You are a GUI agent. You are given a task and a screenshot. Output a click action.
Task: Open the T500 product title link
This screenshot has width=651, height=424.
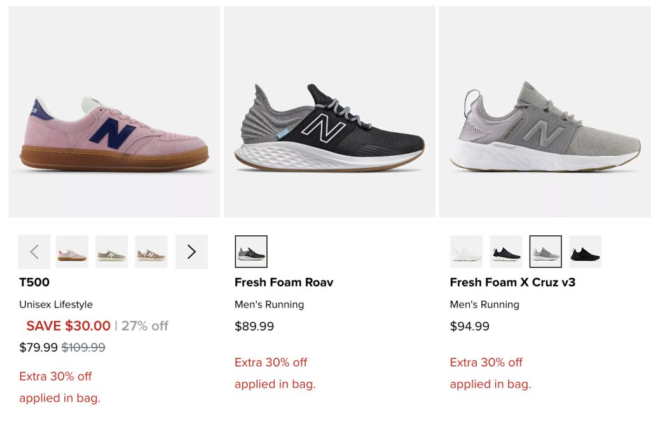tap(34, 282)
